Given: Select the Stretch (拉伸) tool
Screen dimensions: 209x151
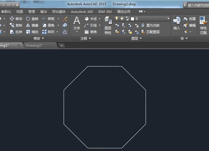Looking at the screenshot, I should (16, 32).
